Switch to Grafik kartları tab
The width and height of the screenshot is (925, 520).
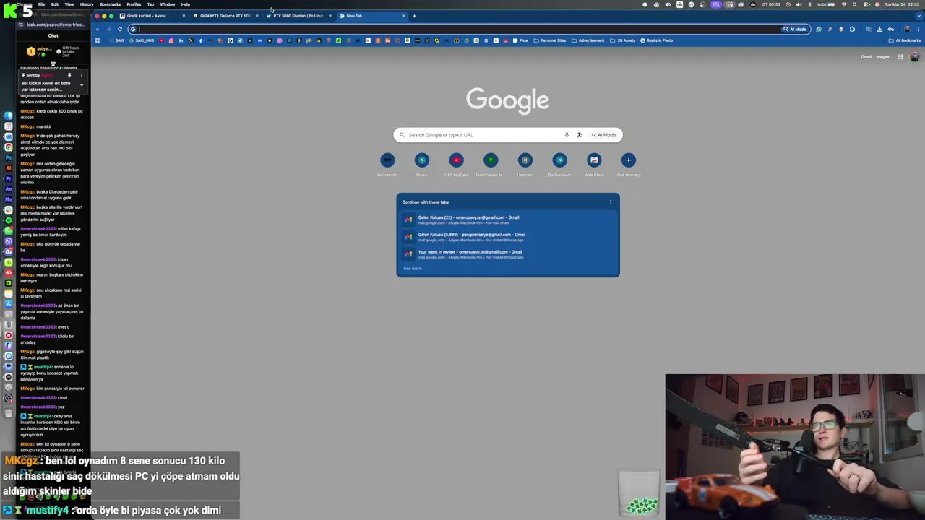(152, 16)
